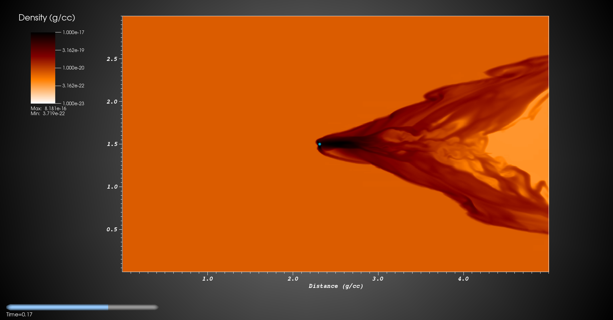Click the y-axis tick label 1.5

tap(112, 144)
